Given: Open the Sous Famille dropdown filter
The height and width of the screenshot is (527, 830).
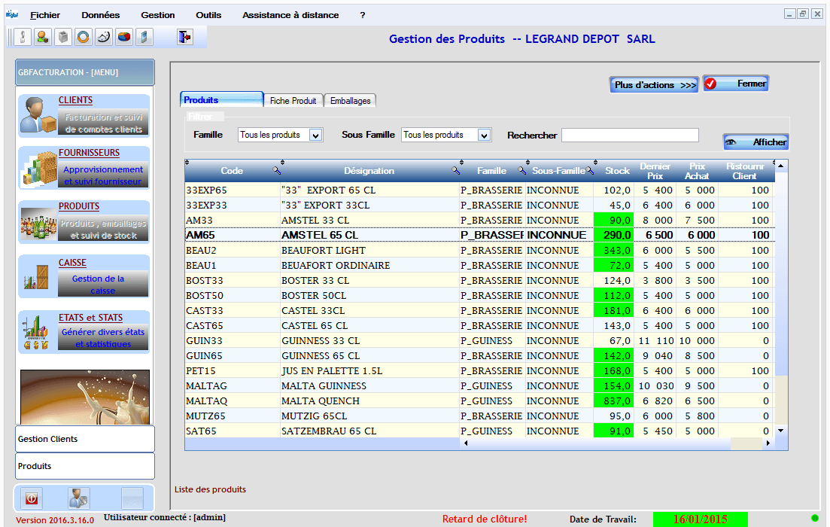Looking at the screenshot, I should pyautogui.click(x=485, y=136).
